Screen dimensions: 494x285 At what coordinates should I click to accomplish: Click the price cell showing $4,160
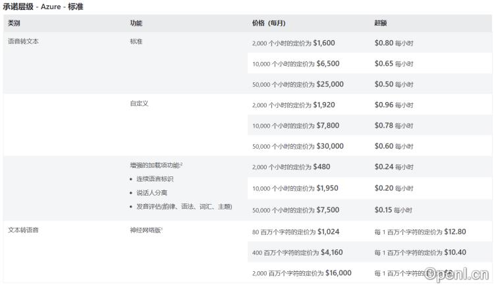(298, 252)
